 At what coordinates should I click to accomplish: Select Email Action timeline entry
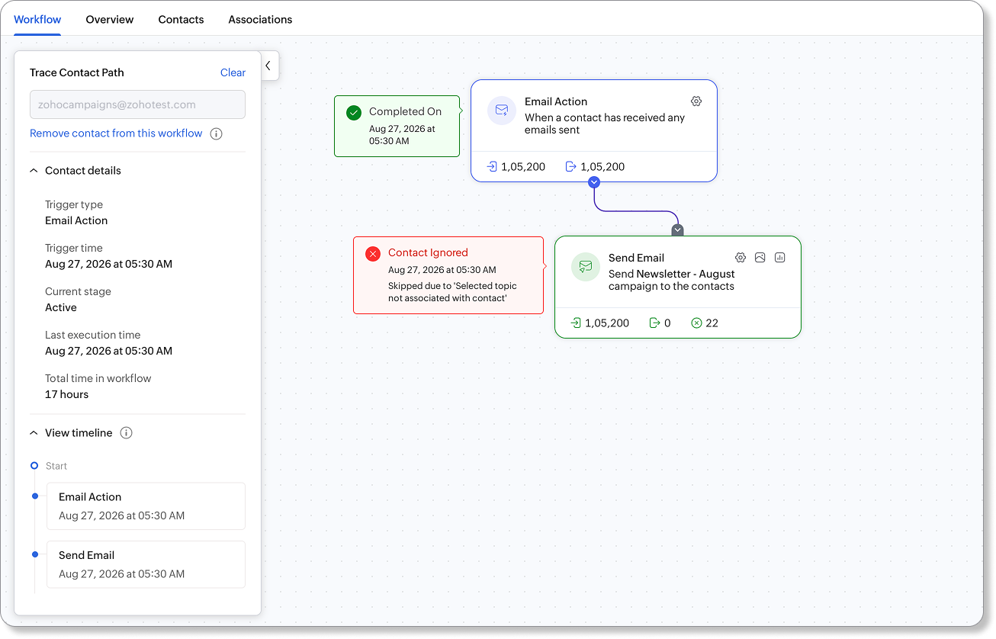(146, 506)
